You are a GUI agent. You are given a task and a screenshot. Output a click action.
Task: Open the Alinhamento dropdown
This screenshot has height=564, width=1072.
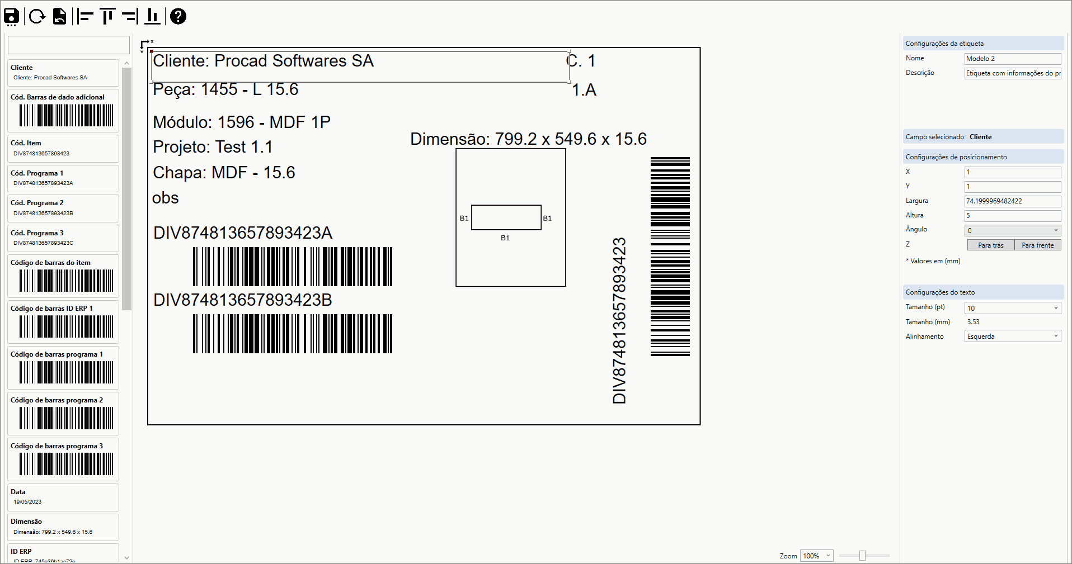1013,336
